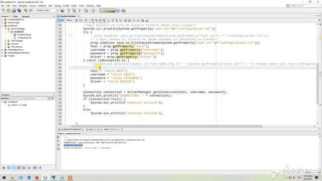Click the Shift Line Left icon in editor toolbar
The height and width of the screenshot is (181, 322).
(125, 20)
